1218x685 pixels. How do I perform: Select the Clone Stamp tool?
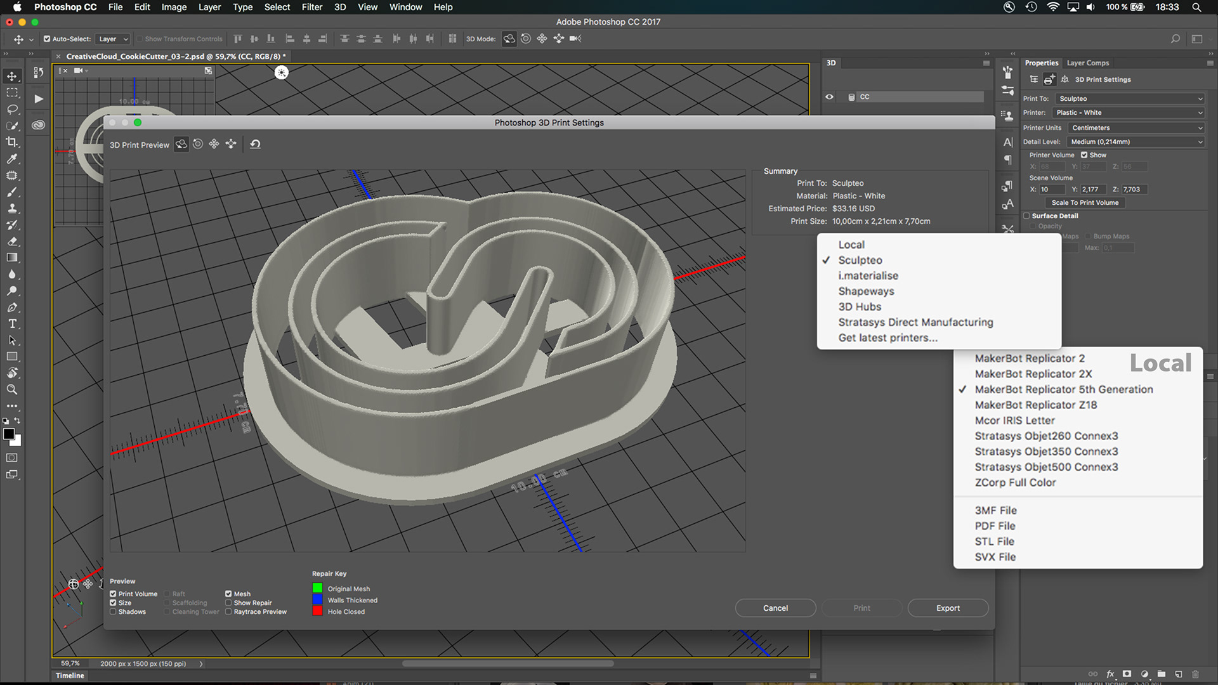(x=12, y=208)
